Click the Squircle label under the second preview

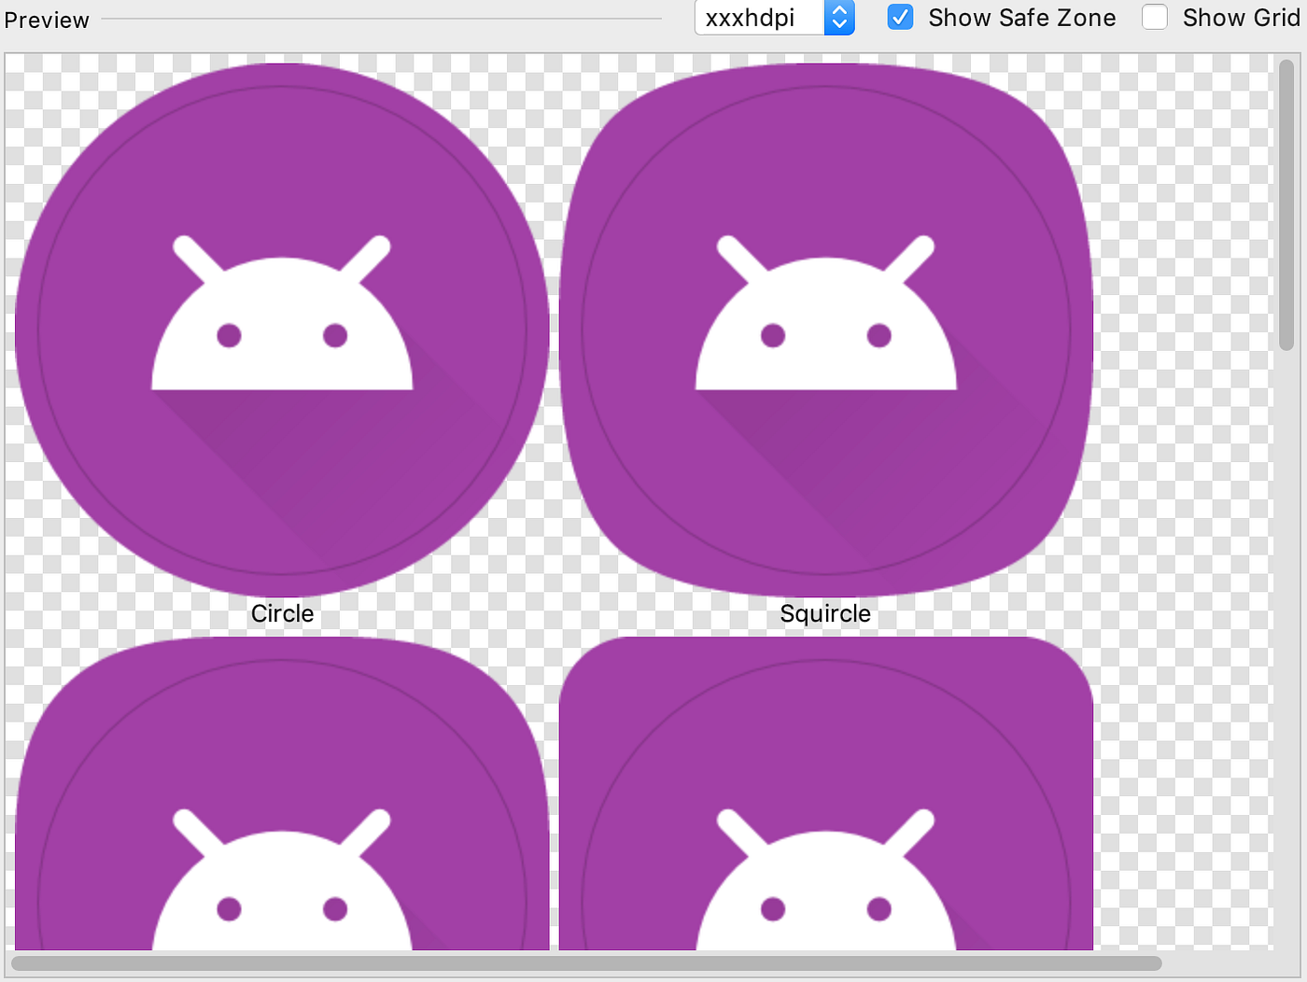(x=825, y=613)
